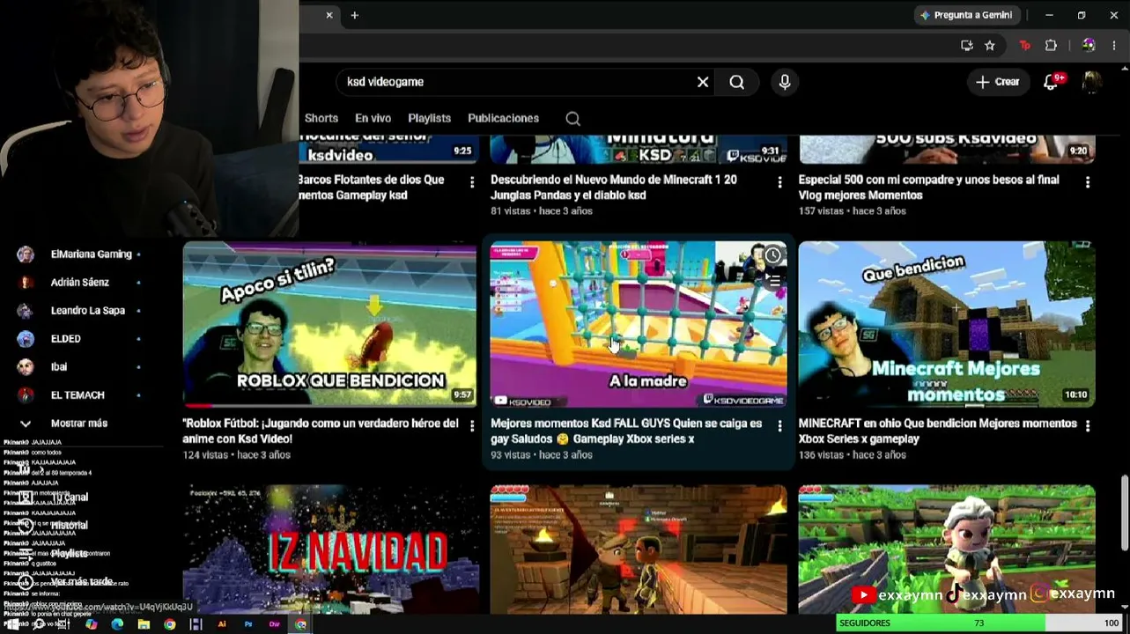Bookmark this page with star icon
Image resolution: width=1130 pixels, height=634 pixels.
pyautogui.click(x=990, y=46)
